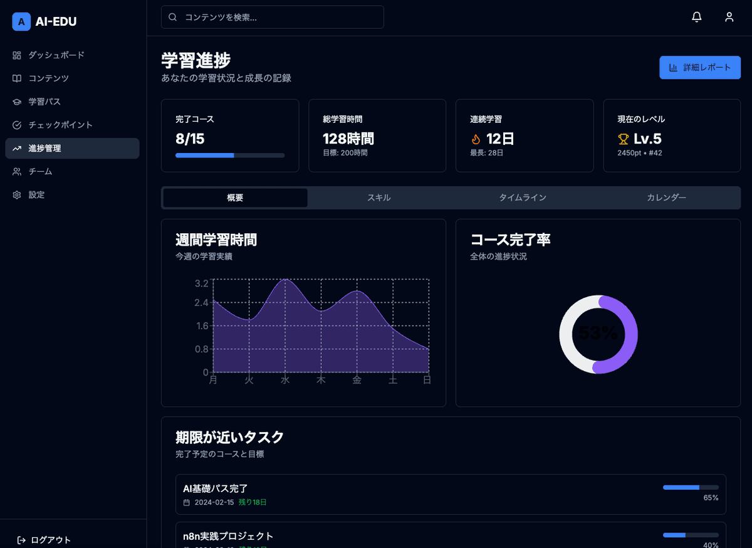This screenshot has height=548, width=752.
Task: Open the notification bell icon
Action: (x=696, y=17)
